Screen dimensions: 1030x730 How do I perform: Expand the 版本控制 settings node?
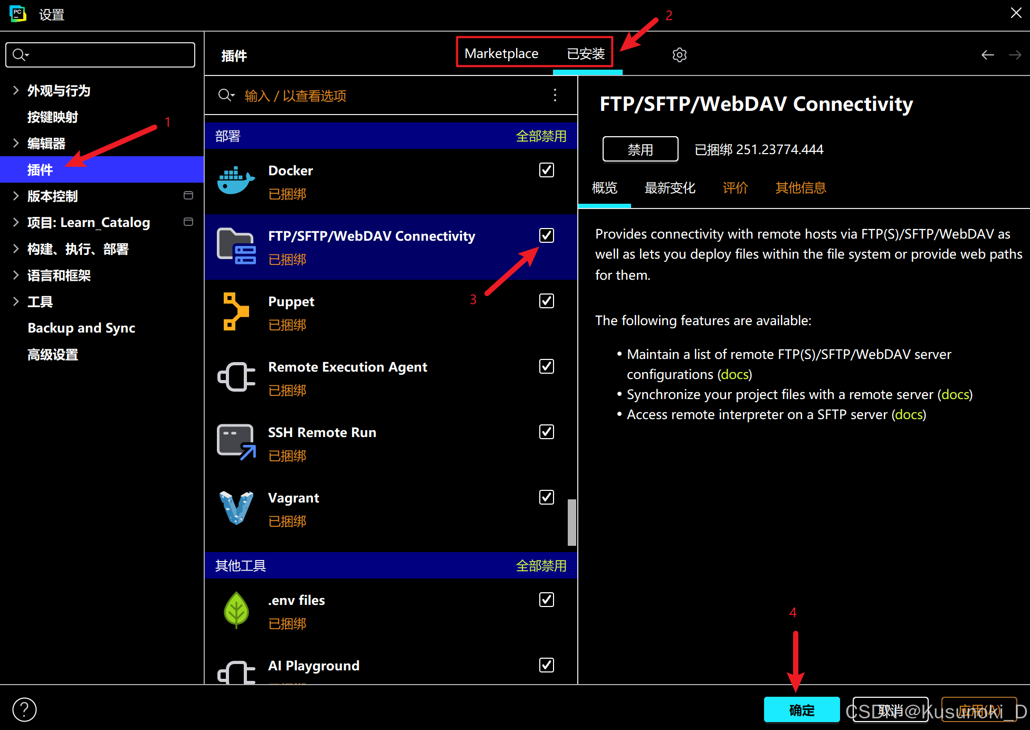click(16, 196)
